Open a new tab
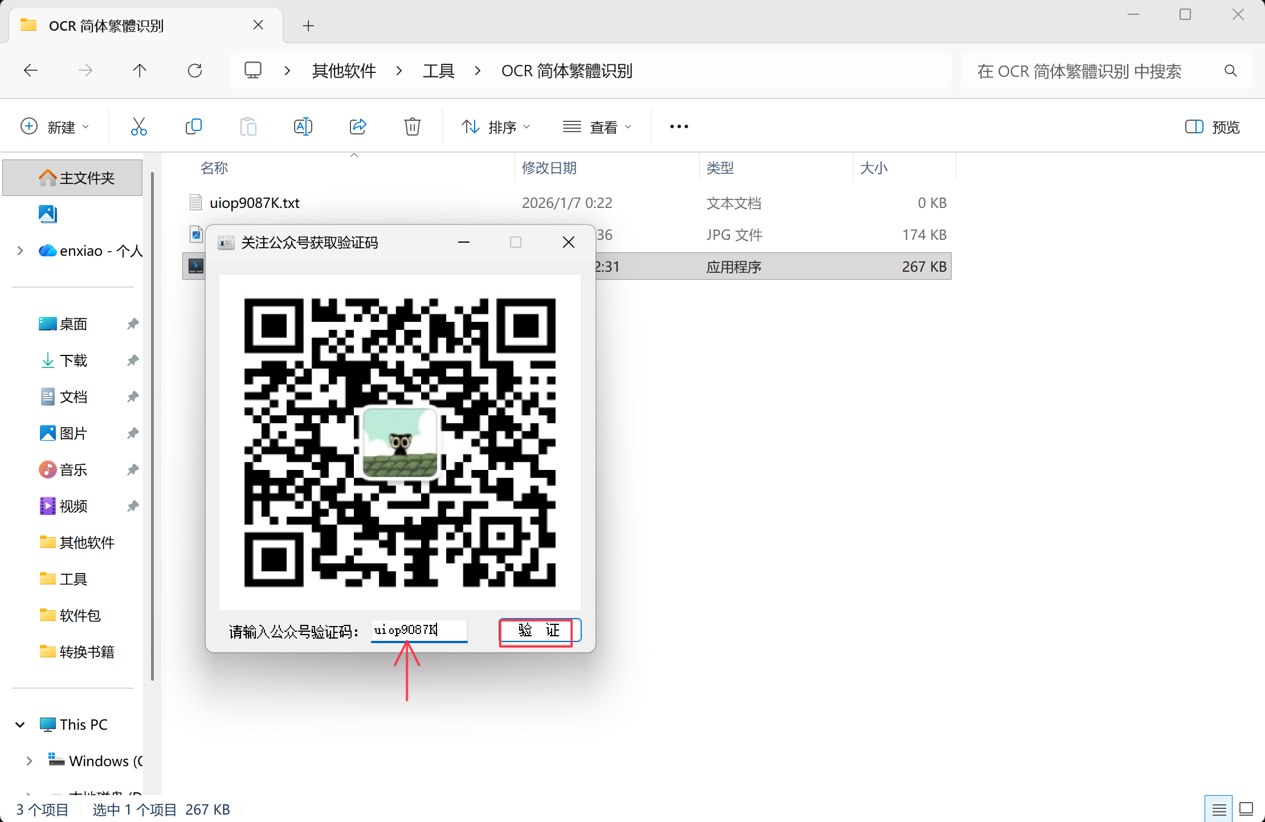 click(308, 26)
